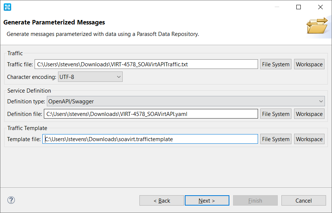The height and width of the screenshot is (213, 332).
Task: Browse Workspace for Template file
Action: click(309, 139)
